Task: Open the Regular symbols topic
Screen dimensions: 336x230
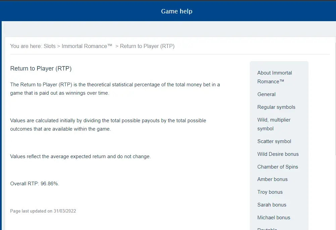Action: 276,107
